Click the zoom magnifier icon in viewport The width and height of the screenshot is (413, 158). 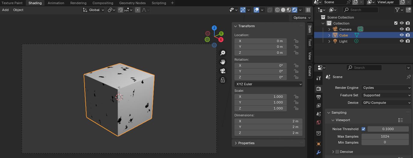tap(223, 53)
